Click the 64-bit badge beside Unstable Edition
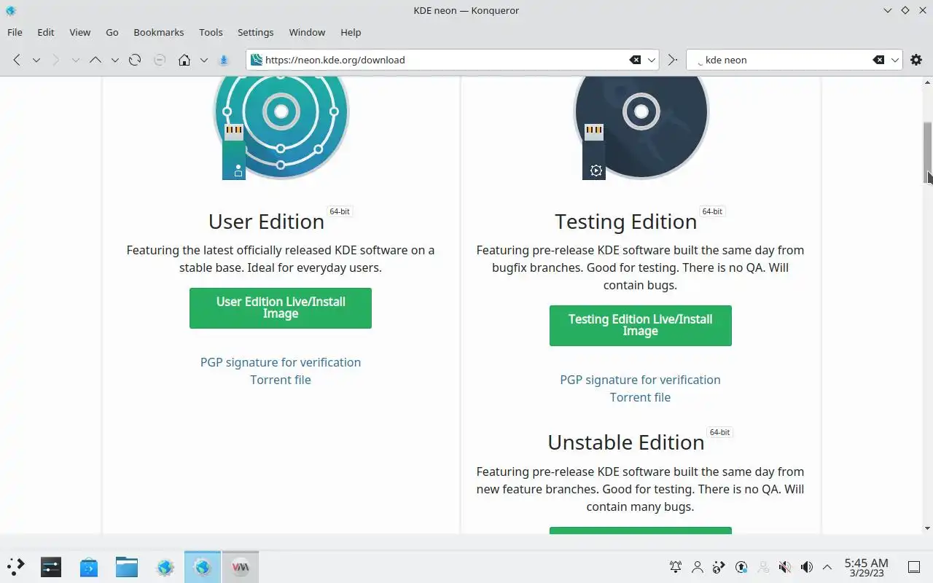Image resolution: width=933 pixels, height=583 pixels. tap(719, 432)
